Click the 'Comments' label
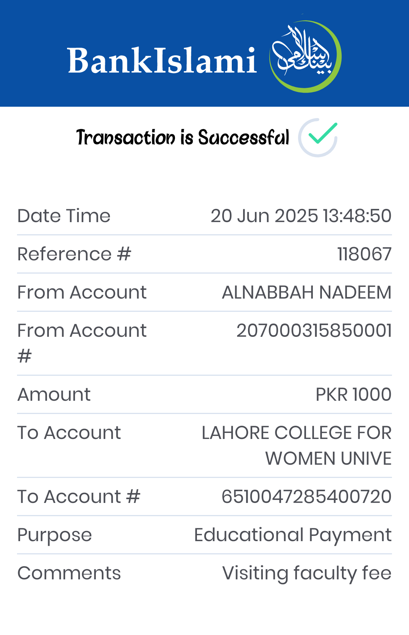Image resolution: width=409 pixels, height=635 pixels. pyautogui.click(x=69, y=573)
